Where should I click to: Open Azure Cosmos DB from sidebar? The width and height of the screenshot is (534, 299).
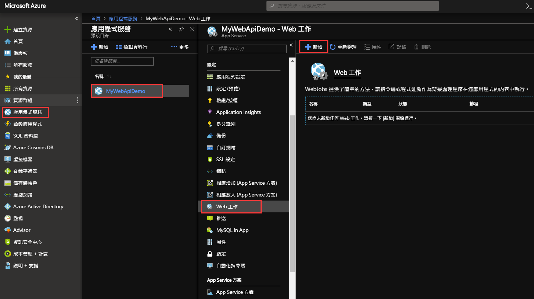[33, 147]
